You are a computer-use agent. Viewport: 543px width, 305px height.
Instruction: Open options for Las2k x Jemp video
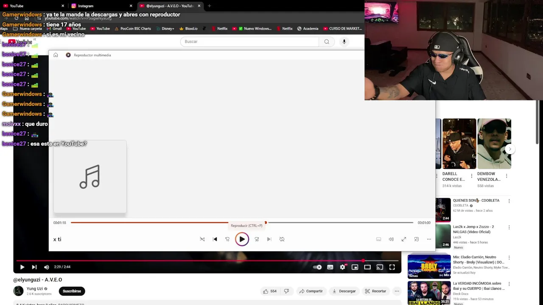coord(509,227)
